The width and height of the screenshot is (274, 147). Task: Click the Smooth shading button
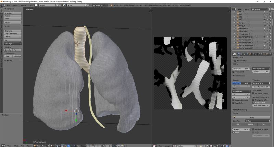point(8,50)
